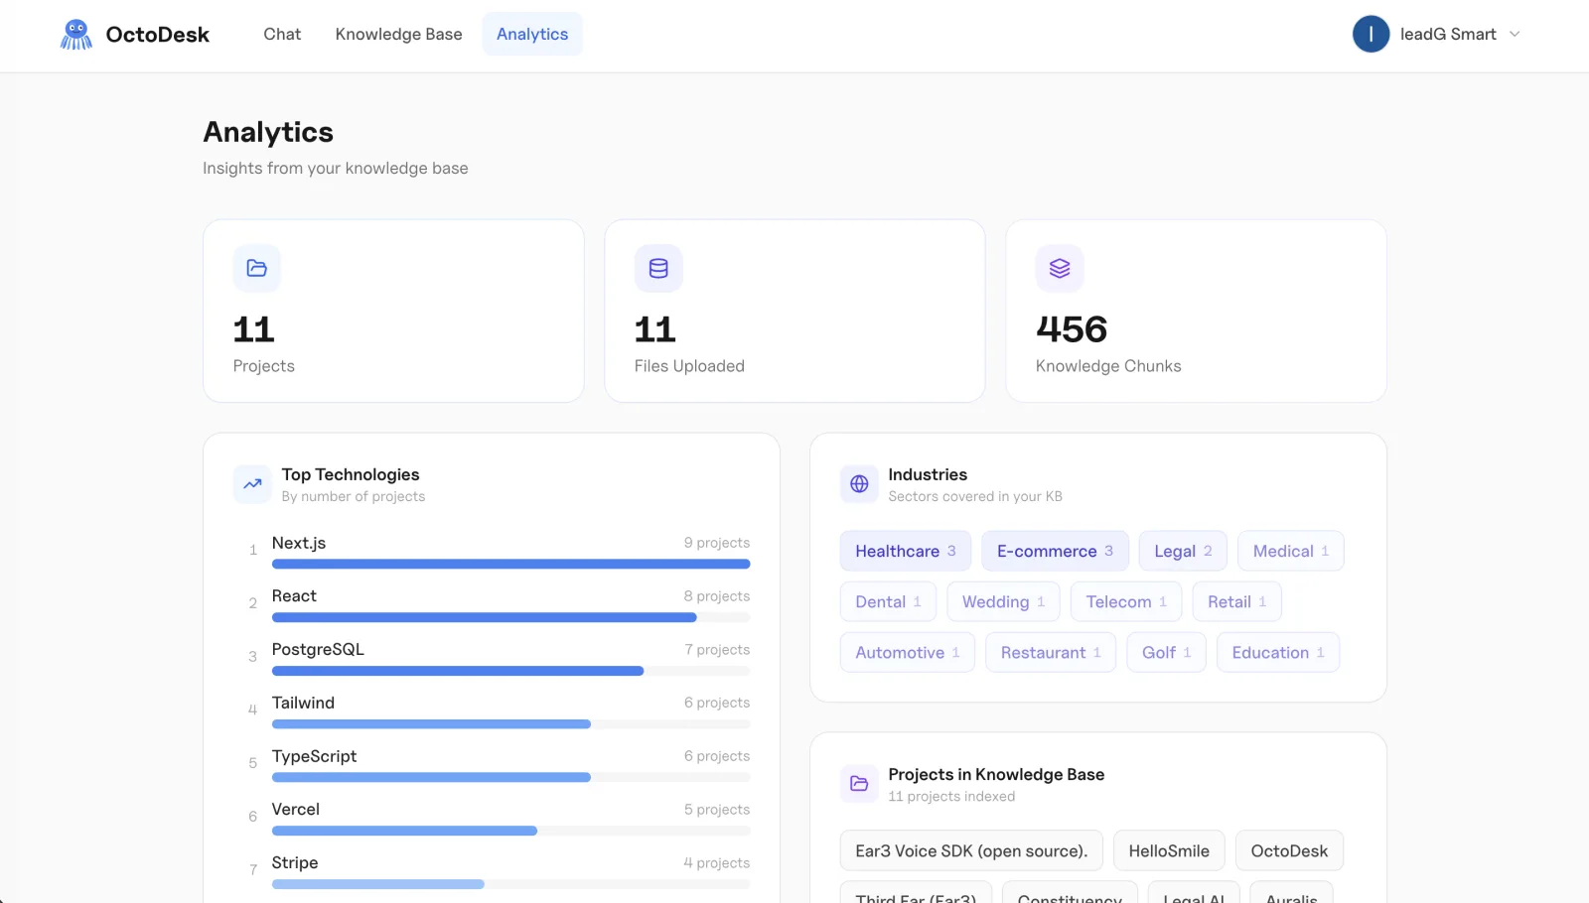
Task: Click the '4 projects' count text
Action: (x=717, y=863)
